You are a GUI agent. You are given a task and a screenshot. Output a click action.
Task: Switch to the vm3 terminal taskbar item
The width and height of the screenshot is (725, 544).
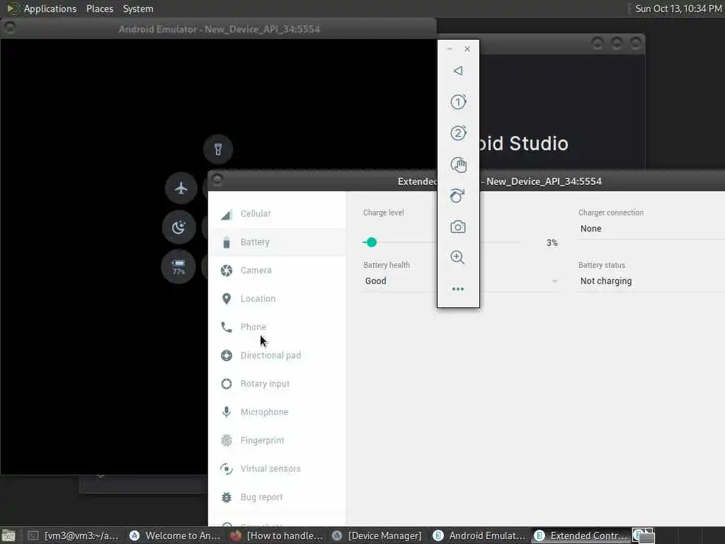pos(74,535)
